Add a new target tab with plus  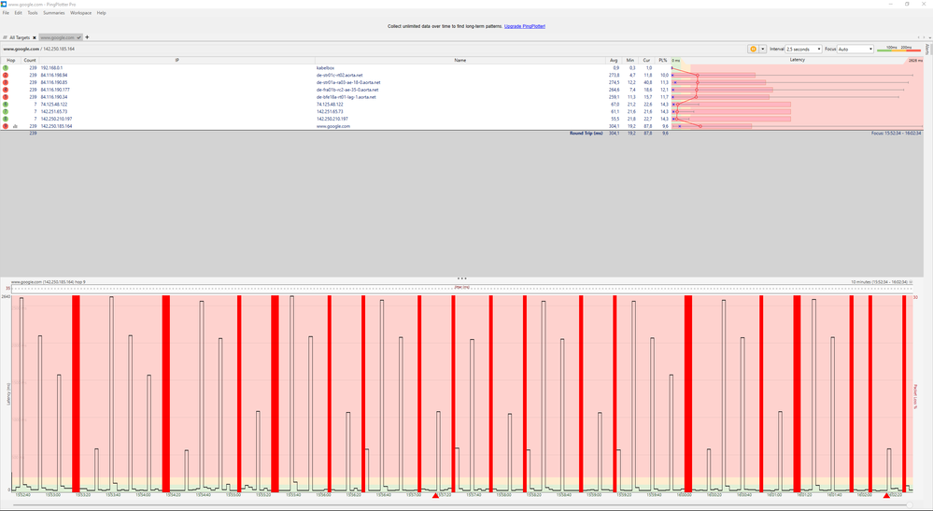87,36
